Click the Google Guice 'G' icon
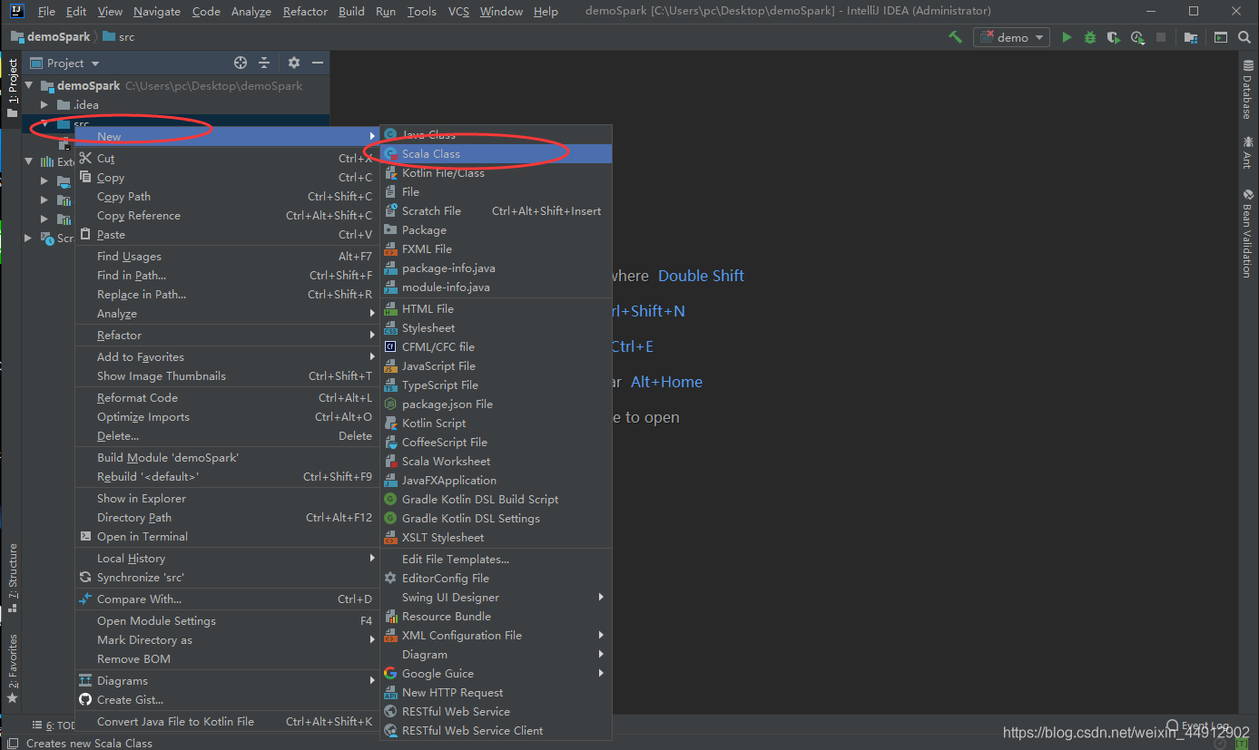 click(x=390, y=673)
